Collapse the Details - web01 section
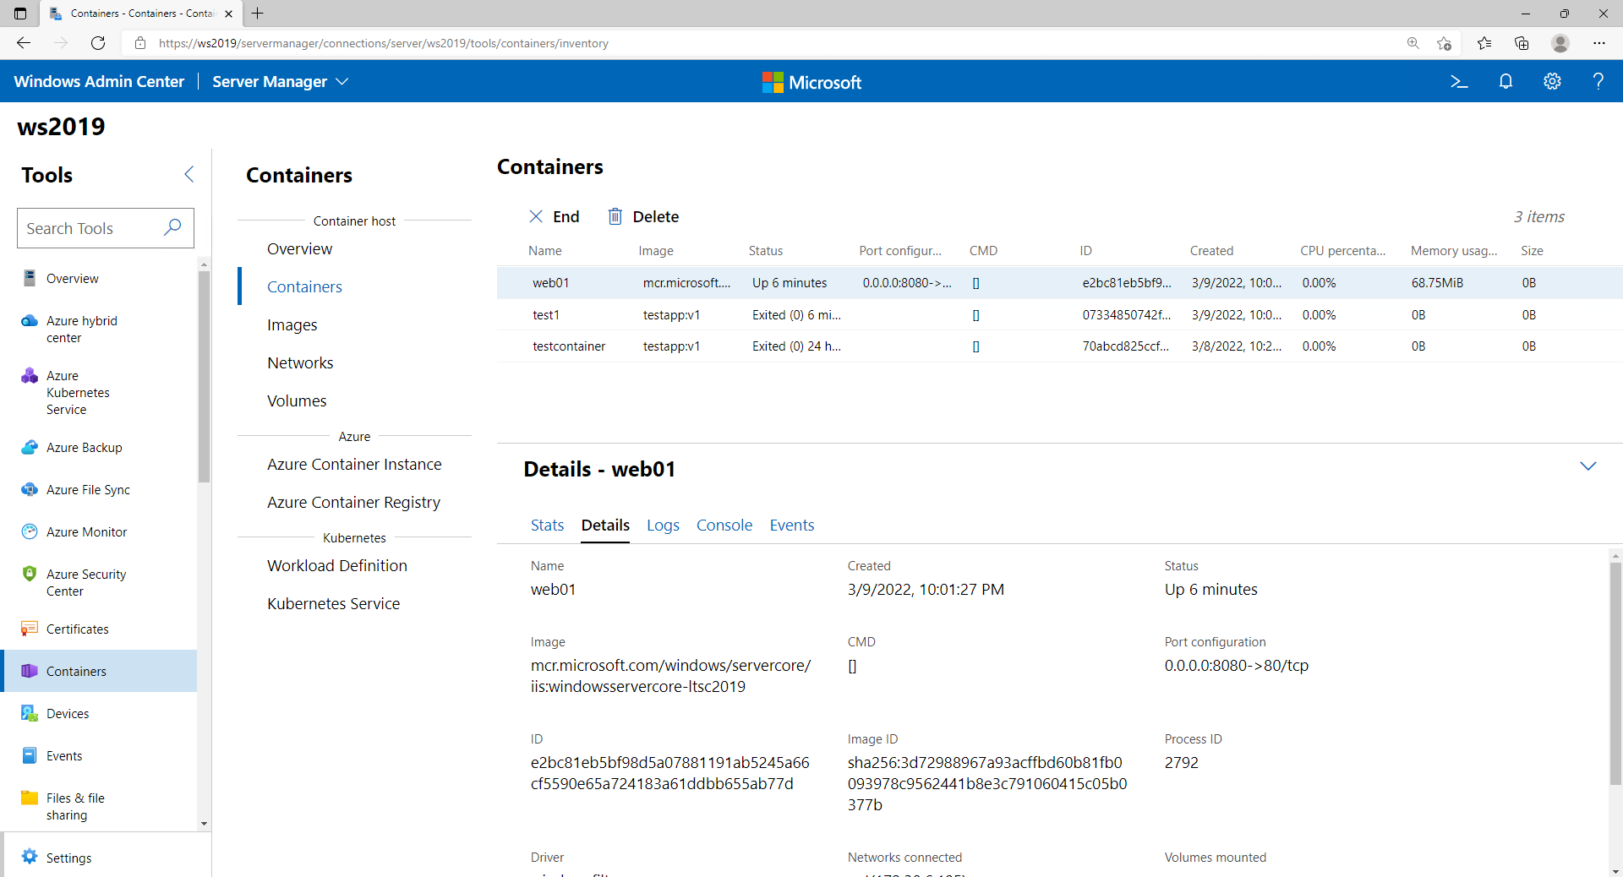 (x=1588, y=466)
